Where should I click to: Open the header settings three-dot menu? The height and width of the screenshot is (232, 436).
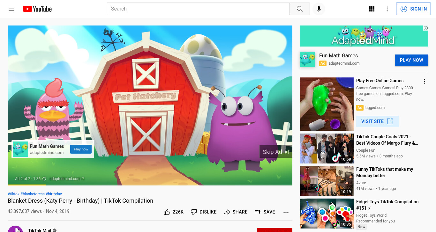(387, 9)
